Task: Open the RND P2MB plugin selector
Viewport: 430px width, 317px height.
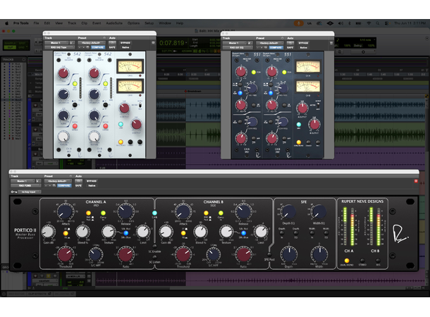Action: [26, 185]
